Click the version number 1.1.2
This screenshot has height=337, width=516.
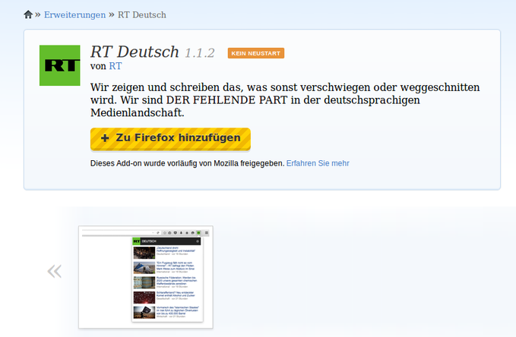pos(200,53)
